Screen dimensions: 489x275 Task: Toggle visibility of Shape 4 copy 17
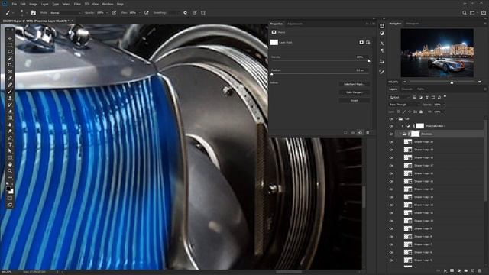coord(391,166)
